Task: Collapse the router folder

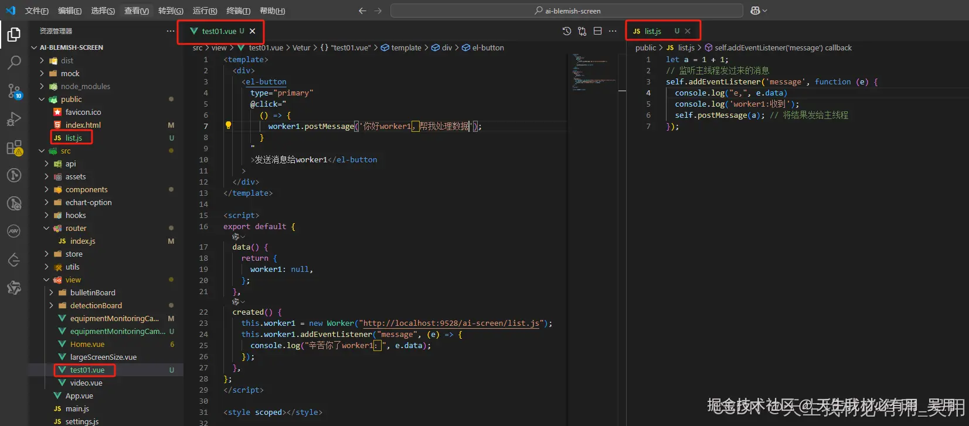Action: [76, 228]
